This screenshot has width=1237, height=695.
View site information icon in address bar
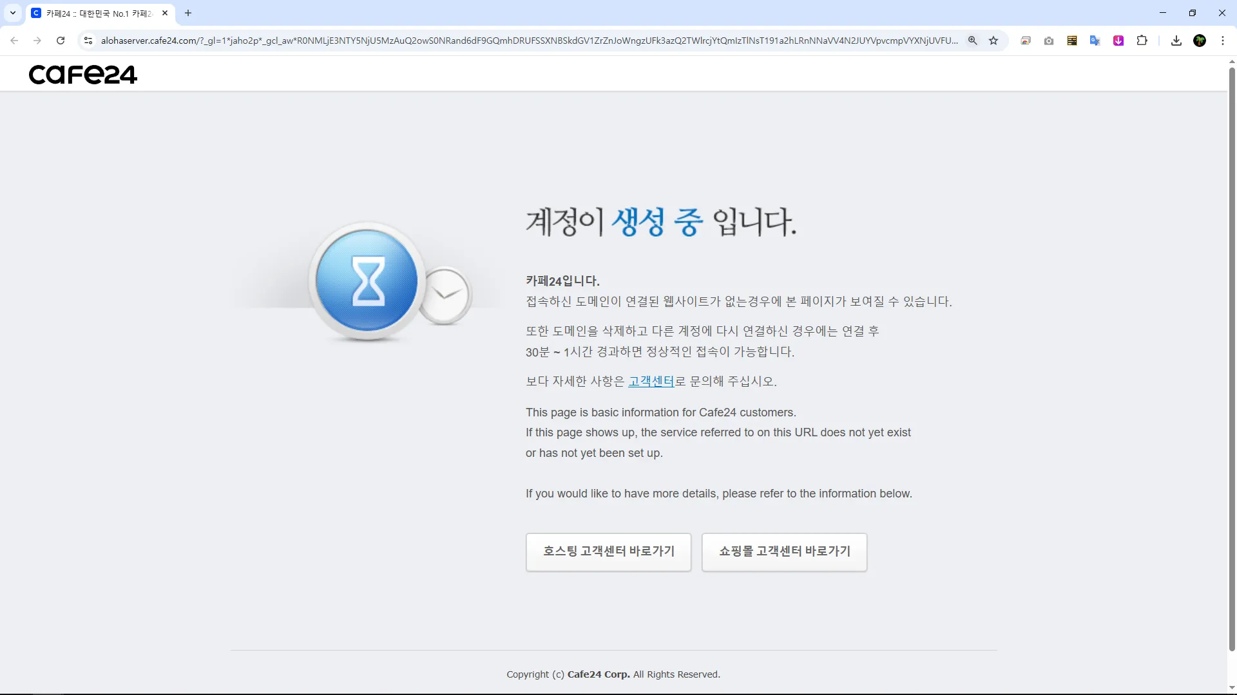[x=88, y=41]
